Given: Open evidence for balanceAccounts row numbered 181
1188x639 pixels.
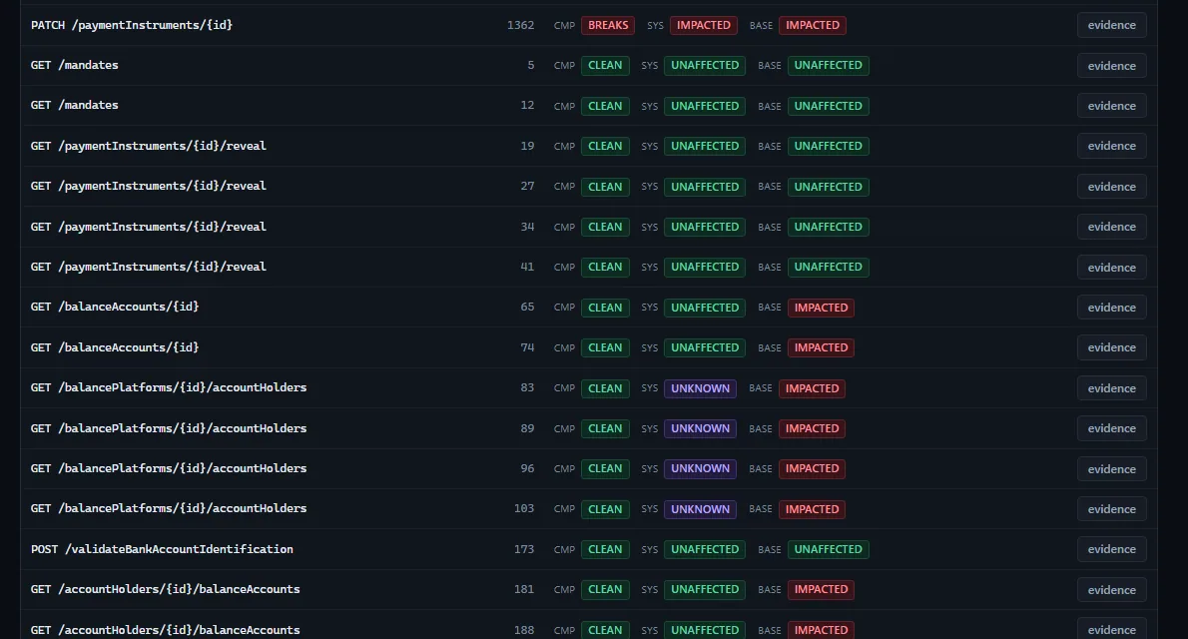Looking at the screenshot, I should [x=1111, y=590].
